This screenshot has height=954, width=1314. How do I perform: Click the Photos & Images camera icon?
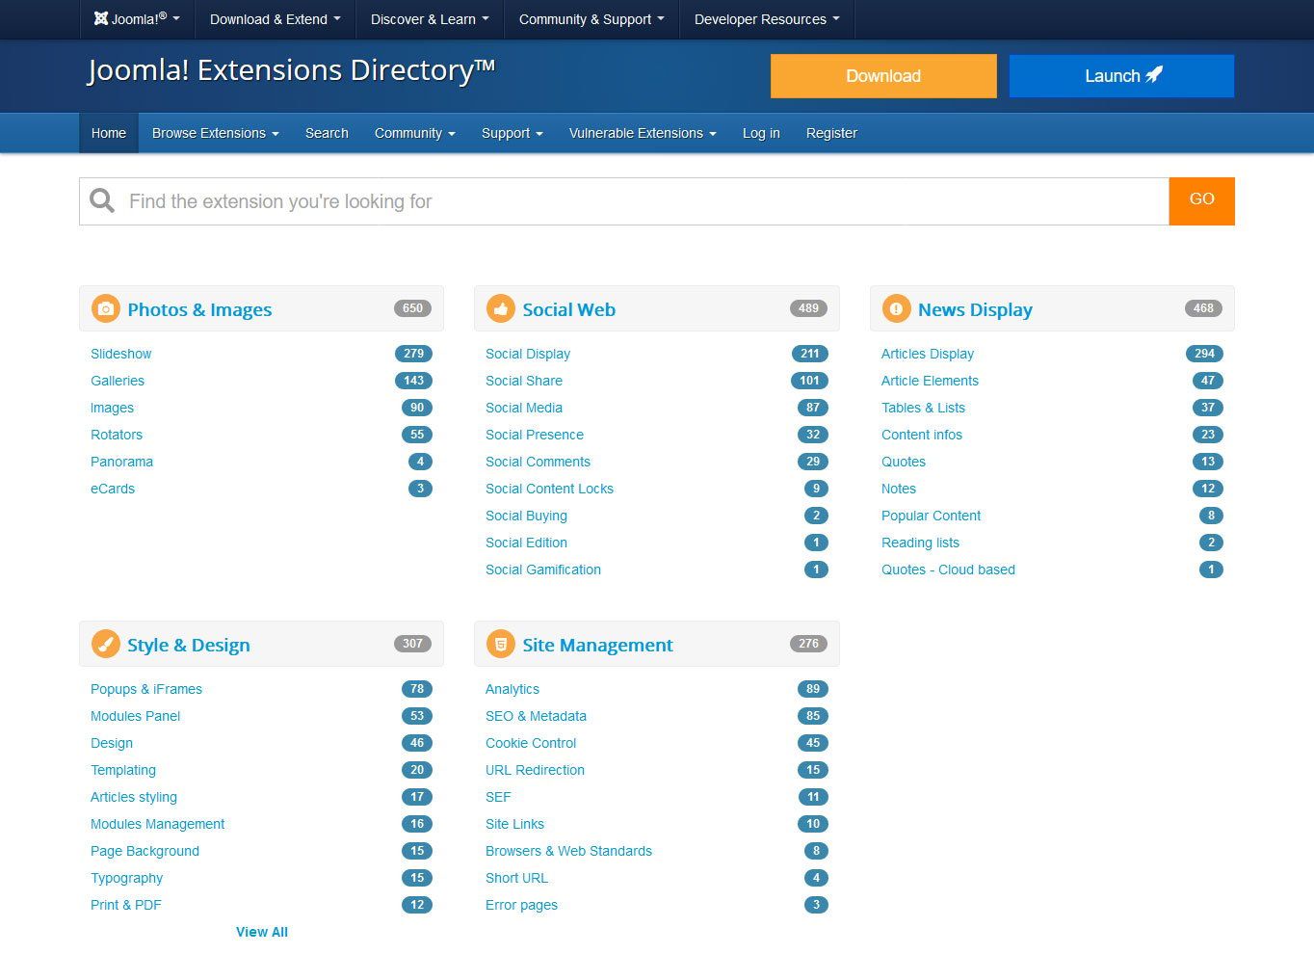point(105,308)
